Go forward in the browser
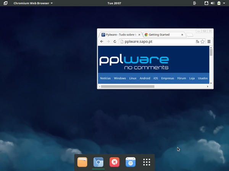The height and width of the screenshot is (171, 229). [x=108, y=41]
